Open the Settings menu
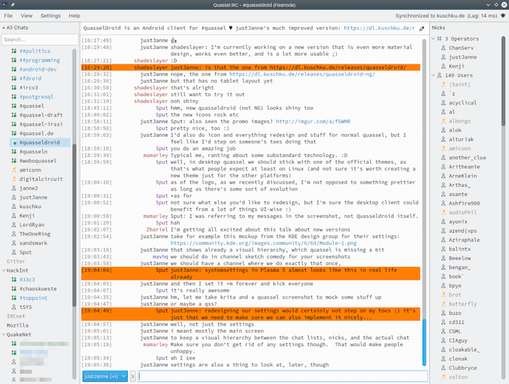Viewport: 509px width, 384px height. pos(50,15)
